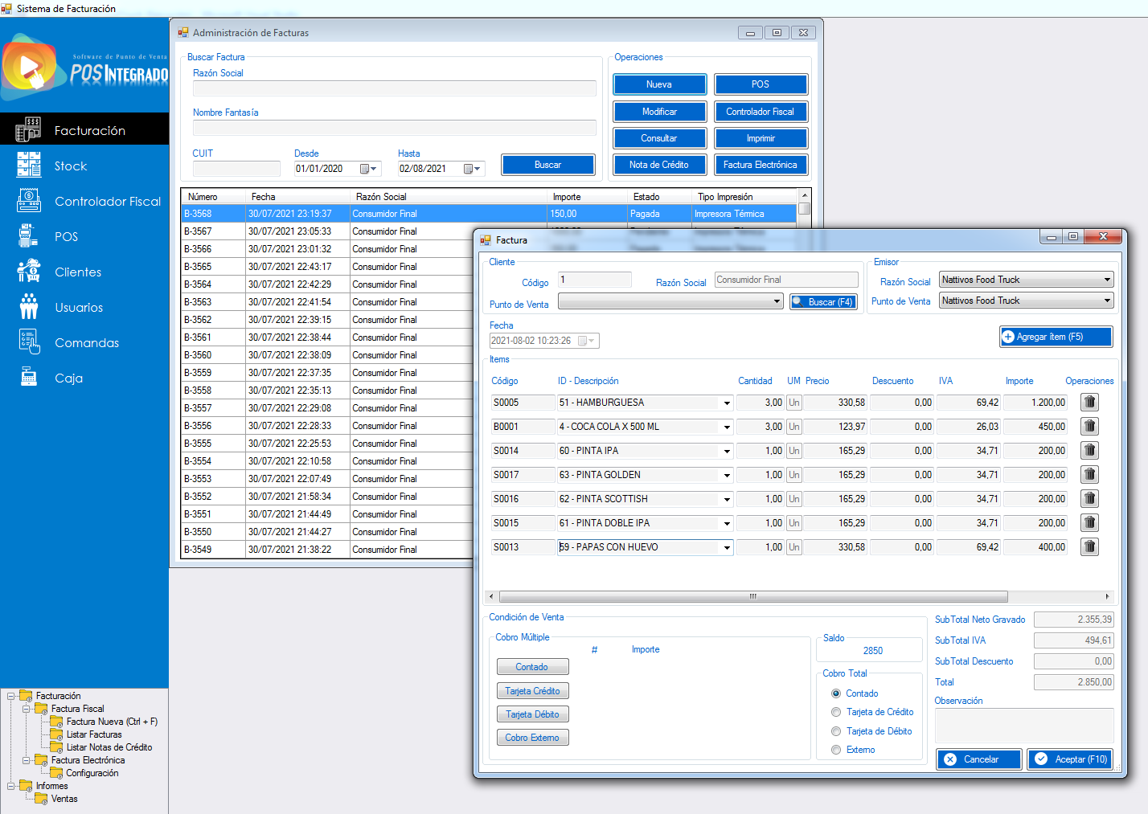Delete the HAMBURGUESA item with trash icon
This screenshot has width=1148, height=814.
[1089, 403]
